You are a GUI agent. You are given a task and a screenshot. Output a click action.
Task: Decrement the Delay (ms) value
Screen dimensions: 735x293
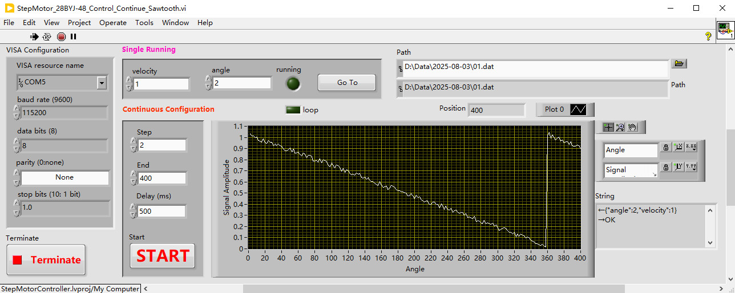(133, 215)
